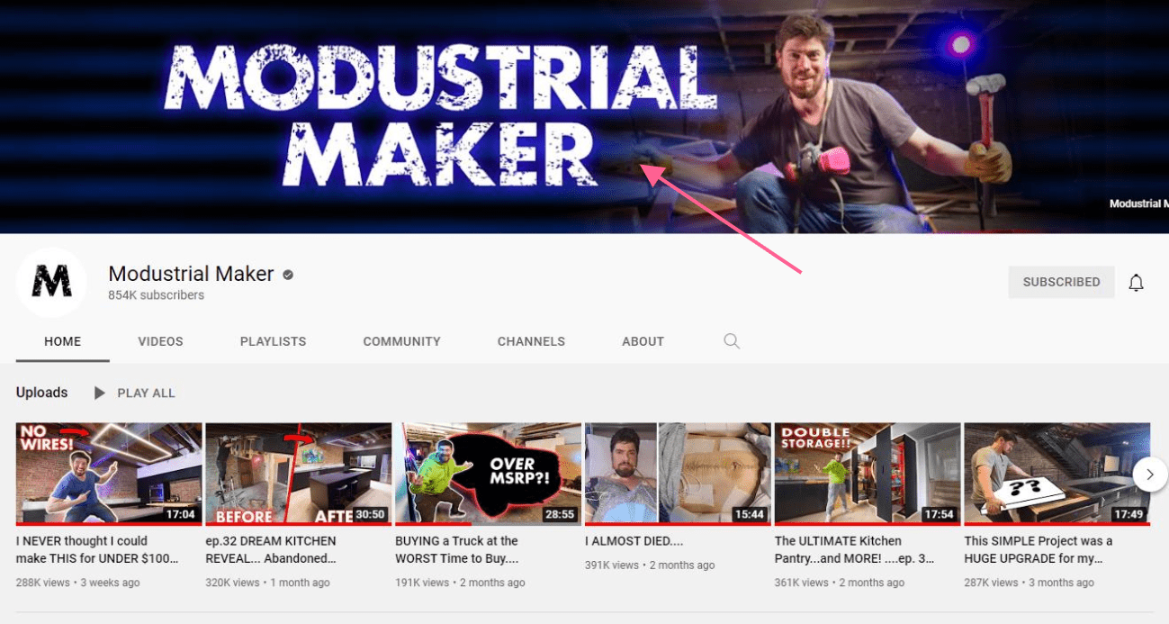Click '320K views • 1 month ago' text

pos(268,583)
